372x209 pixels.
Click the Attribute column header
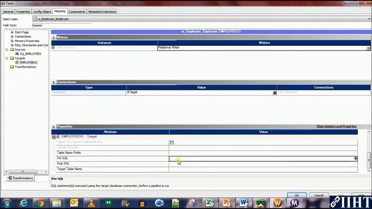pyautogui.click(x=110, y=132)
